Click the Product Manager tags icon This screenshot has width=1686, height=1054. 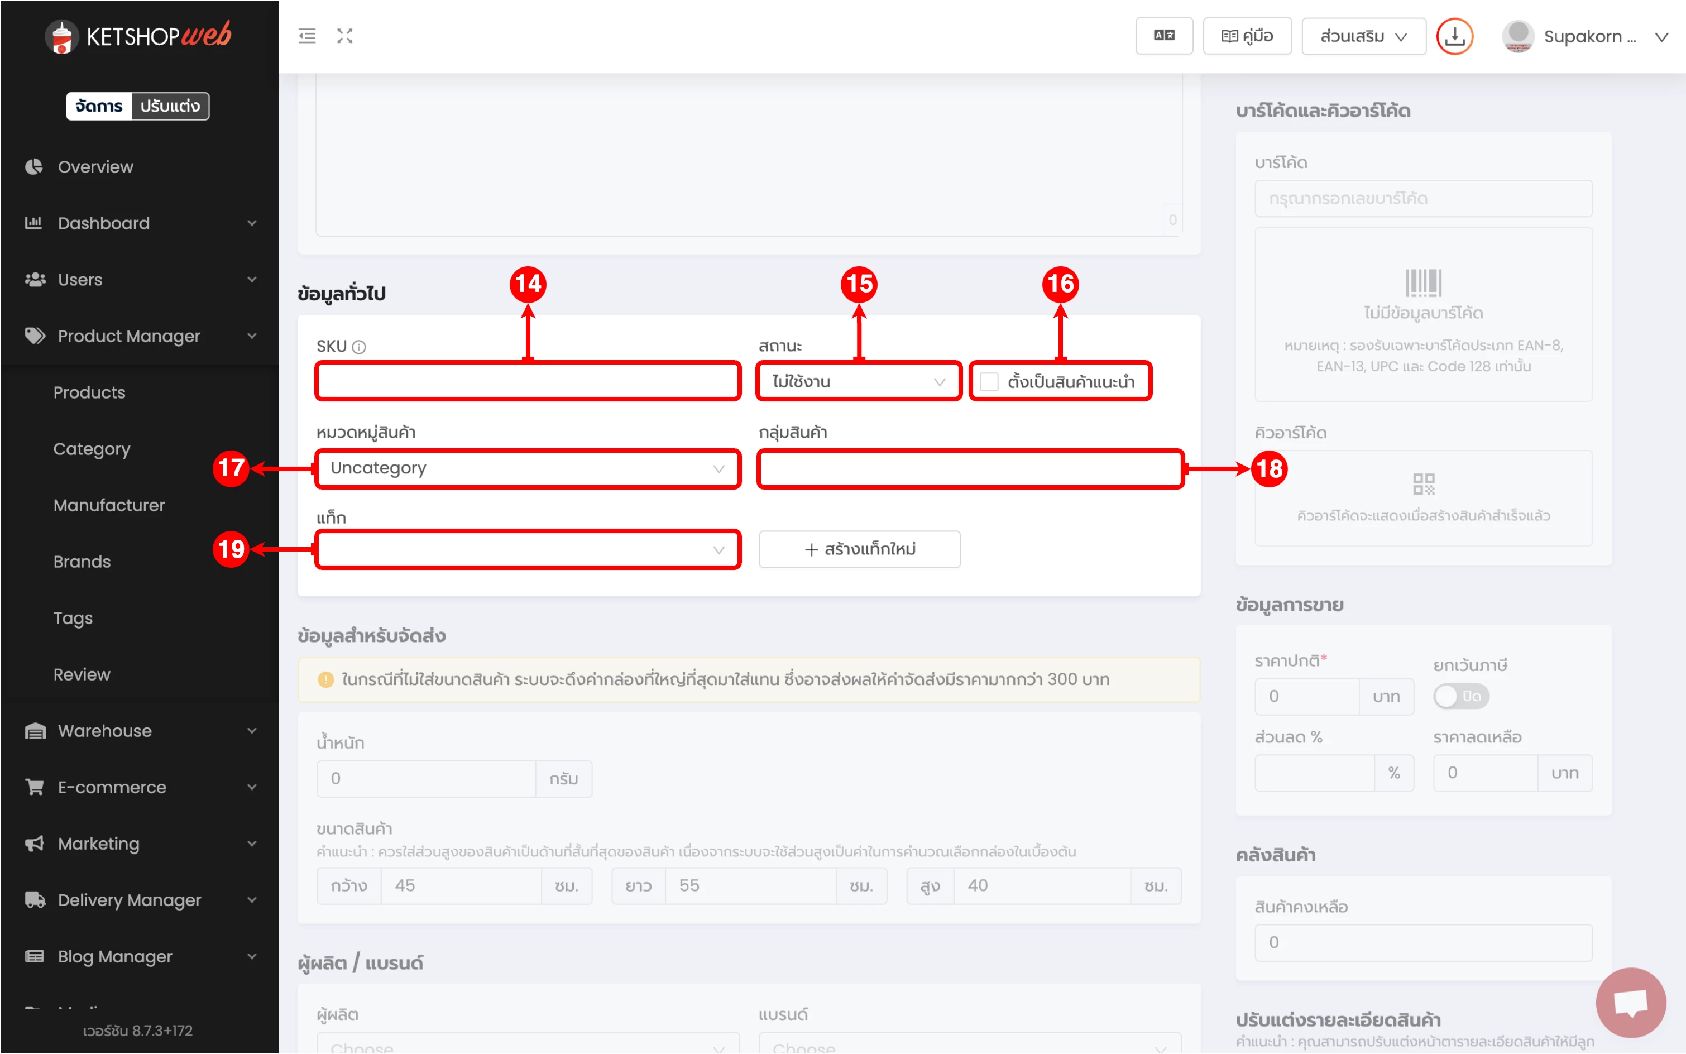(35, 336)
